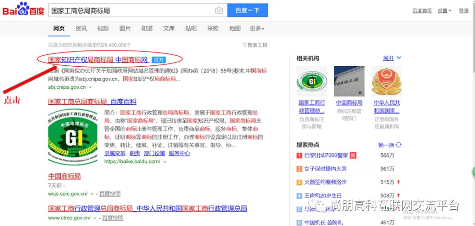The height and width of the screenshot is (226, 475).
Task: Click the 部门设置 sublink
Action: pyautogui.click(x=154, y=154)
